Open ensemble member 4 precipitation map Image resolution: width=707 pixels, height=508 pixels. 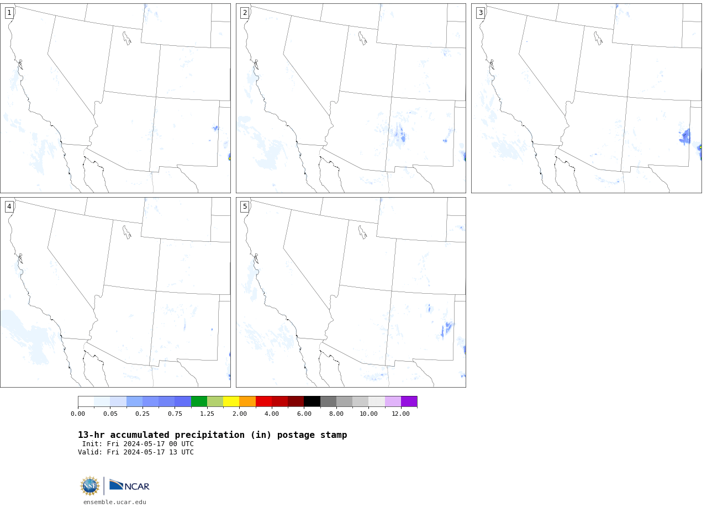tap(115, 292)
